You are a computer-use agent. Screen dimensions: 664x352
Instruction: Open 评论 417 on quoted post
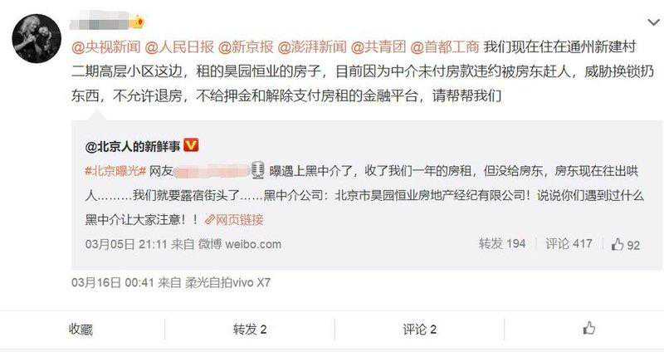pyautogui.click(x=569, y=243)
